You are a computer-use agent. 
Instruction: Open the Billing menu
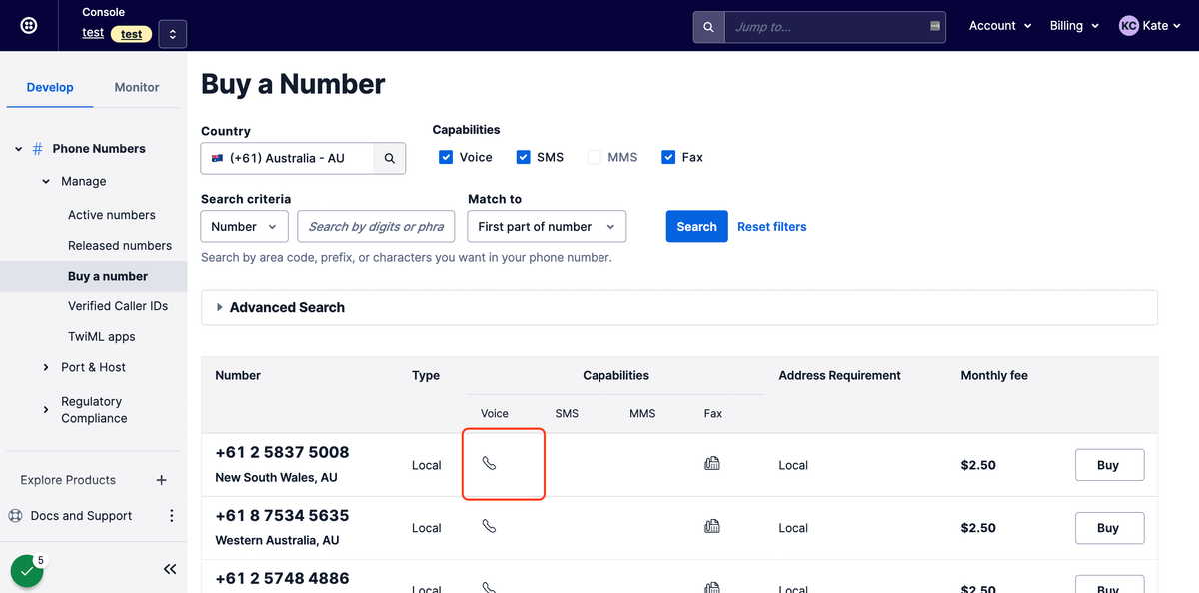pyautogui.click(x=1074, y=26)
